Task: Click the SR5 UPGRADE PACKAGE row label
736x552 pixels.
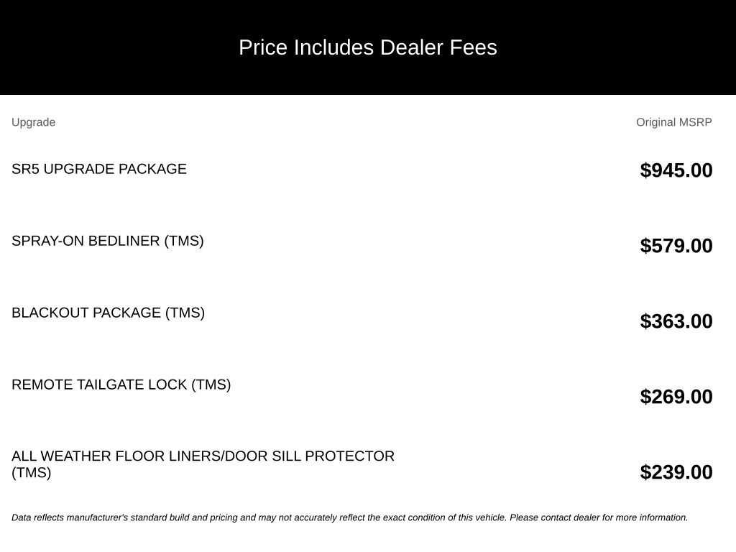Action: [x=99, y=169]
